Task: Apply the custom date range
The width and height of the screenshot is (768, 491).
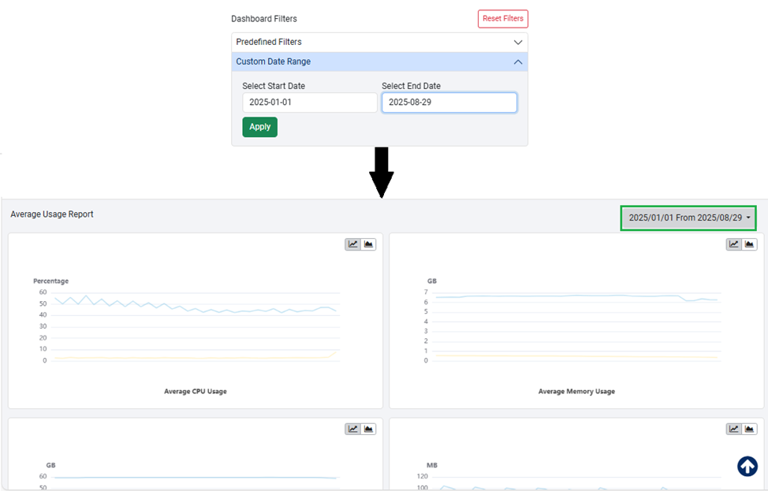Action: (x=259, y=127)
